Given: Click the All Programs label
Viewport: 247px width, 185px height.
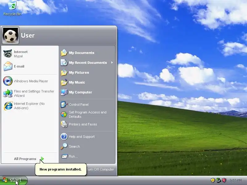Looking at the screenshot, I should [x=25, y=159].
